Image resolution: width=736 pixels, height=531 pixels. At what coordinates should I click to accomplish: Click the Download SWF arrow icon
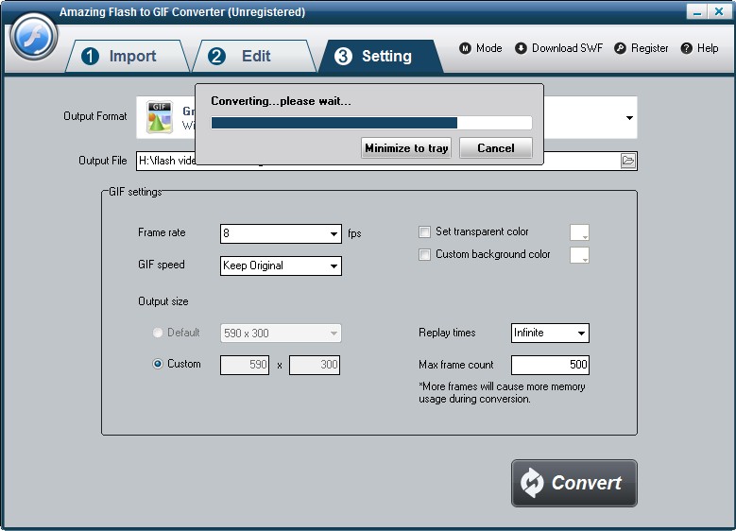coord(521,48)
